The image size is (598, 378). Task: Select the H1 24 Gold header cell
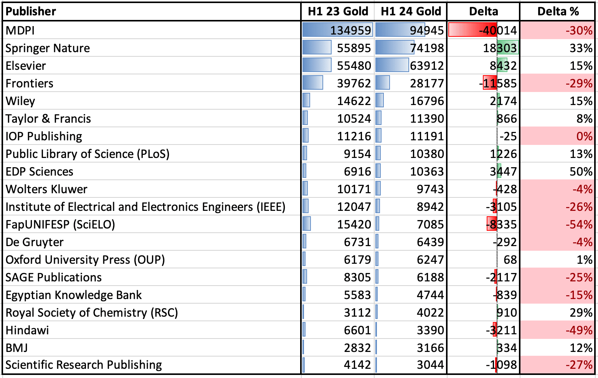click(x=411, y=12)
